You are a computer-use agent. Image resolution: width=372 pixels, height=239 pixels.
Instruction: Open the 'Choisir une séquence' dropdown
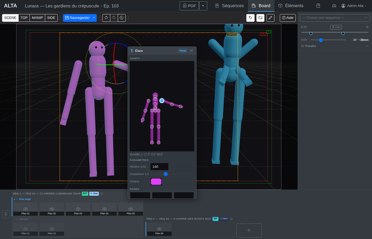(335, 18)
